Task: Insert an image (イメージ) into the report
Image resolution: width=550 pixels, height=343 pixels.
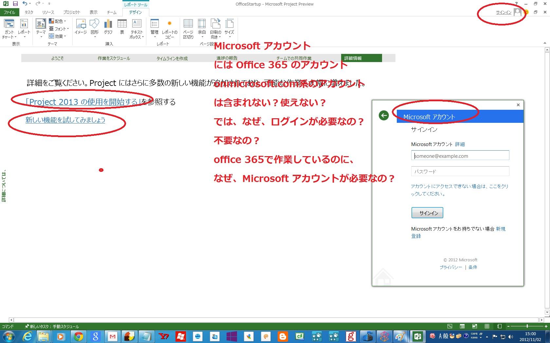Action: pos(81,27)
